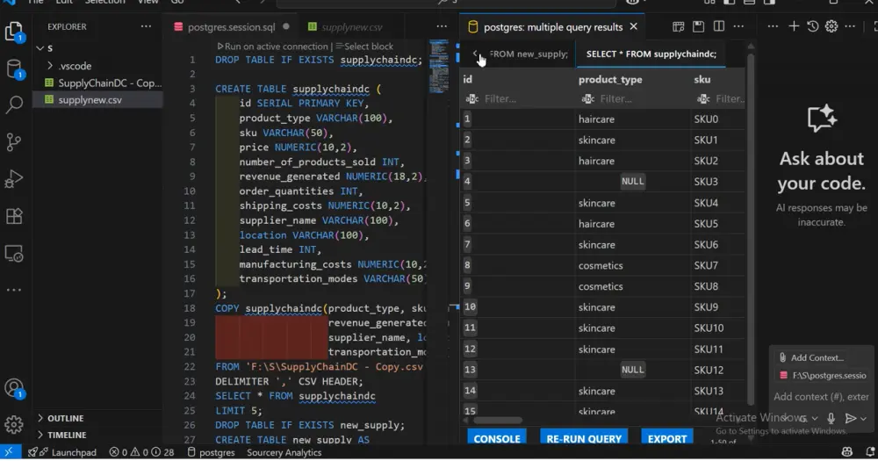Viewport: 878px width, 461px height.
Task: Click the table search icon in results toolbar
Action: tap(678, 26)
